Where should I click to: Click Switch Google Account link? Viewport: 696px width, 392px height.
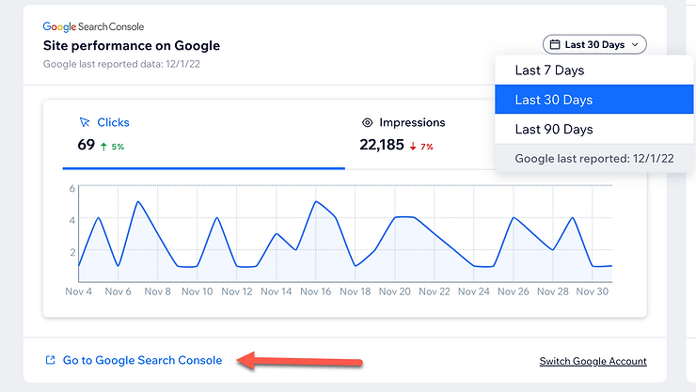point(593,361)
